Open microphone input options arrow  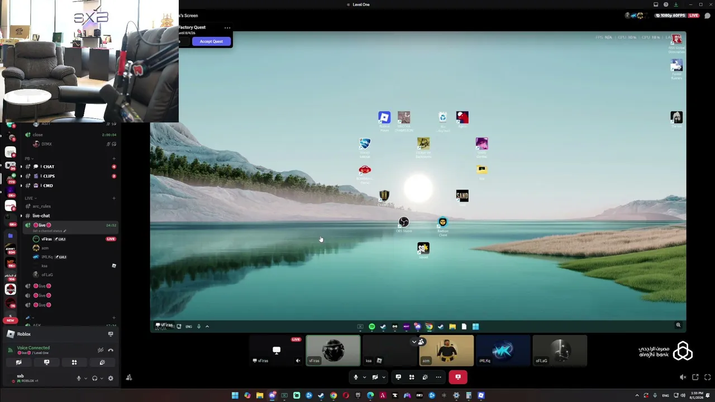(x=364, y=377)
